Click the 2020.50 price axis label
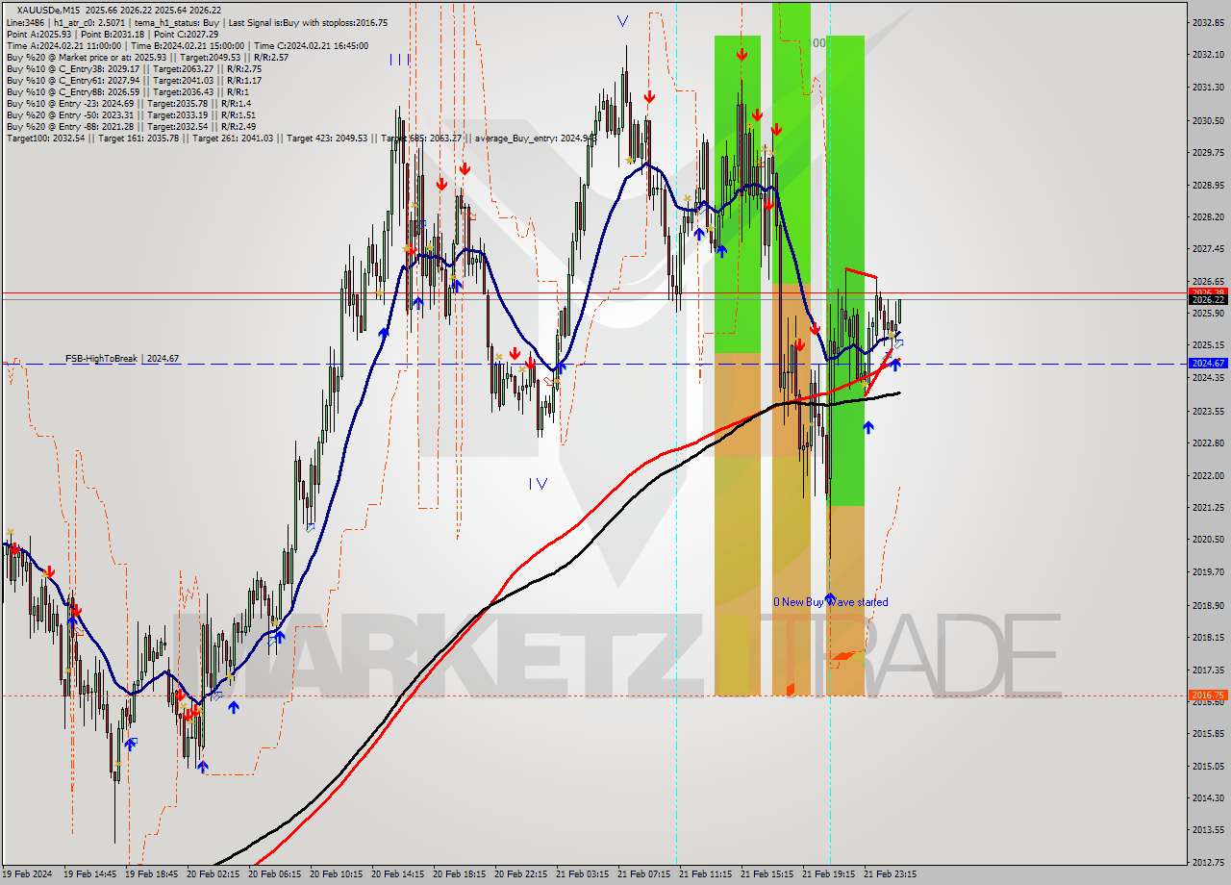1231x885 pixels. coord(1206,540)
